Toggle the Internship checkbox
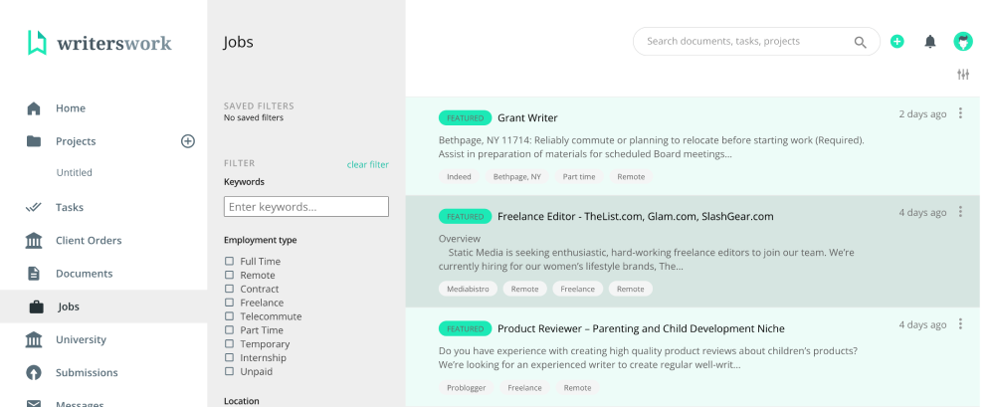This screenshot has width=995, height=407. click(230, 358)
